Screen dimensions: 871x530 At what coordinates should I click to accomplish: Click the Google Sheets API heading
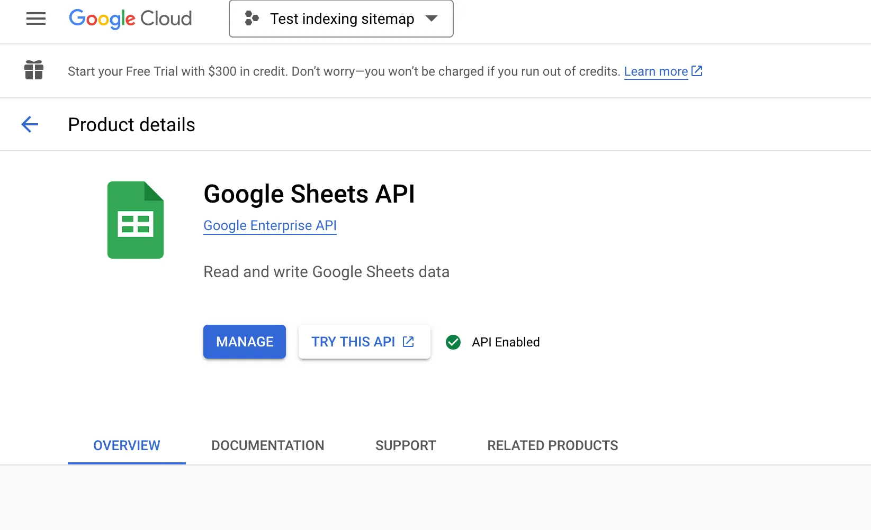point(309,194)
